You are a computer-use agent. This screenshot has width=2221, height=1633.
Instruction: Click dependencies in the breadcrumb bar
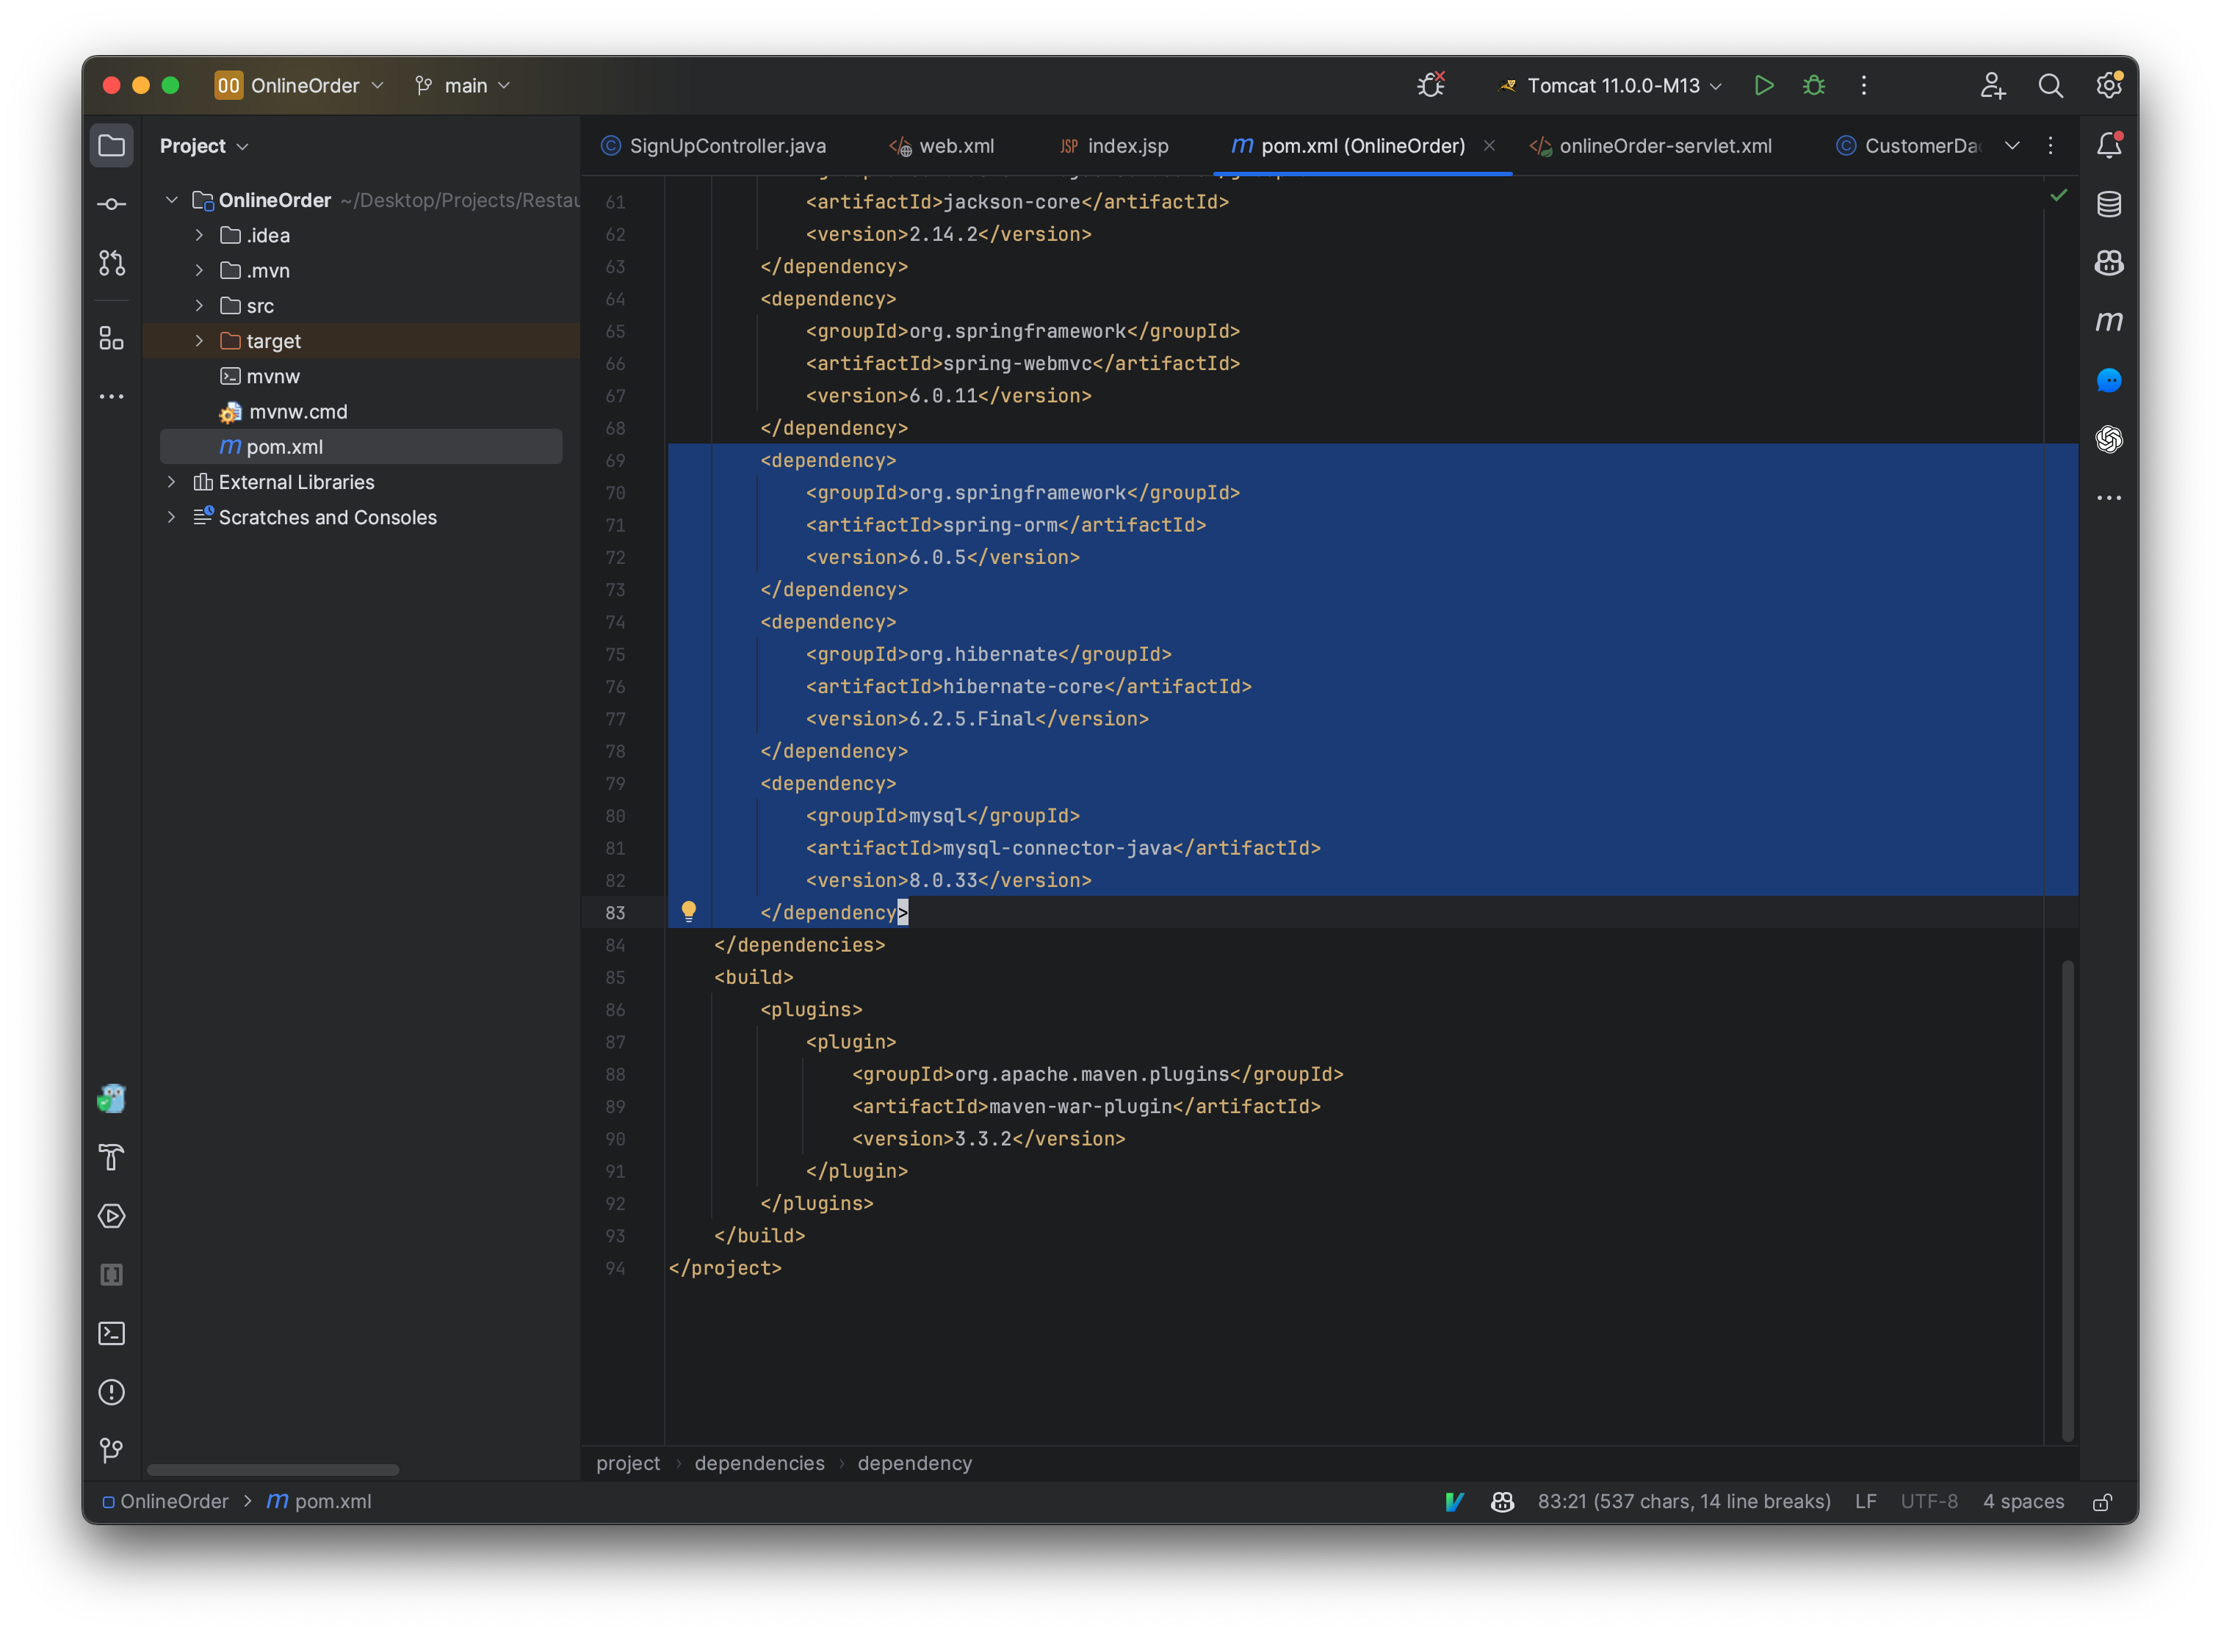click(759, 1463)
